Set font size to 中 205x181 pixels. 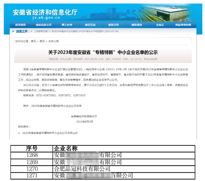point(136,59)
